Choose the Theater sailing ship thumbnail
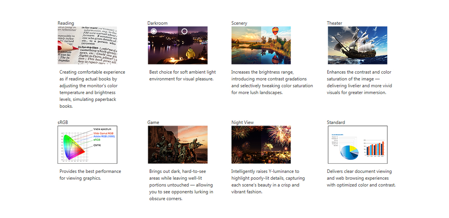The height and width of the screenshot is (218, 449). (357, 45)
